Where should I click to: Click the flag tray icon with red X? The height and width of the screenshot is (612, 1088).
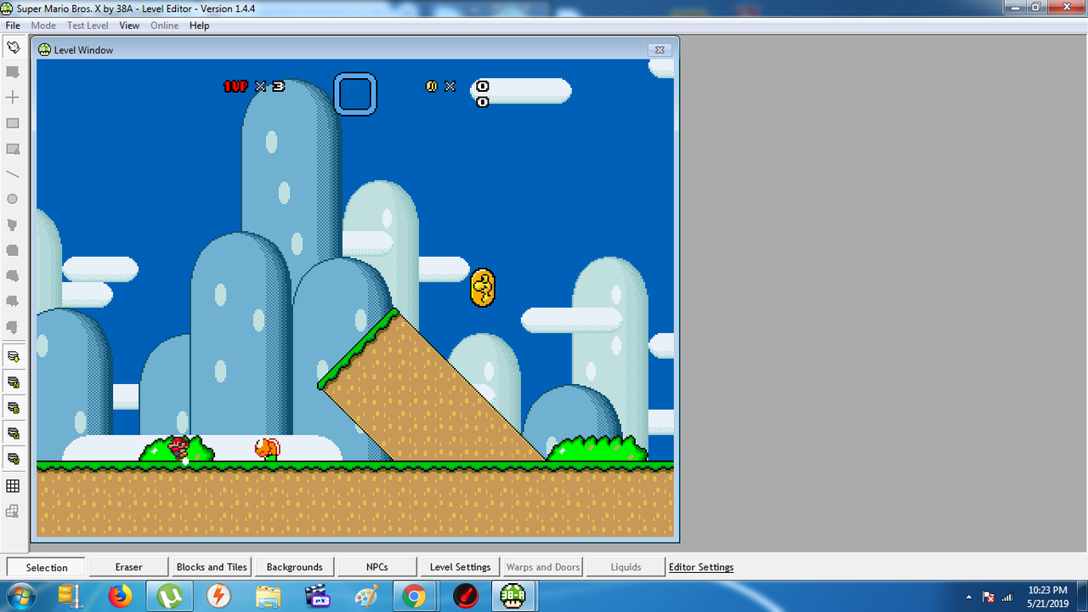[x=989, y=597]
